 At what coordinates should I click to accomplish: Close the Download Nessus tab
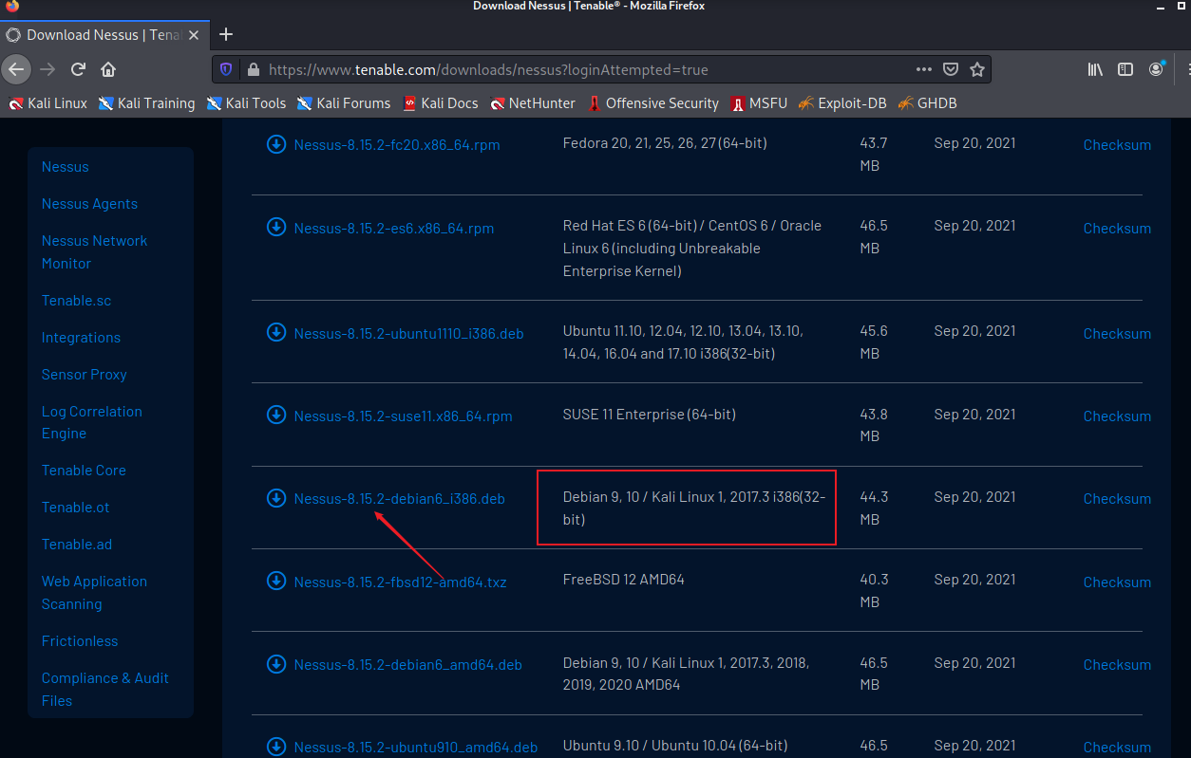tap(194, 35)
